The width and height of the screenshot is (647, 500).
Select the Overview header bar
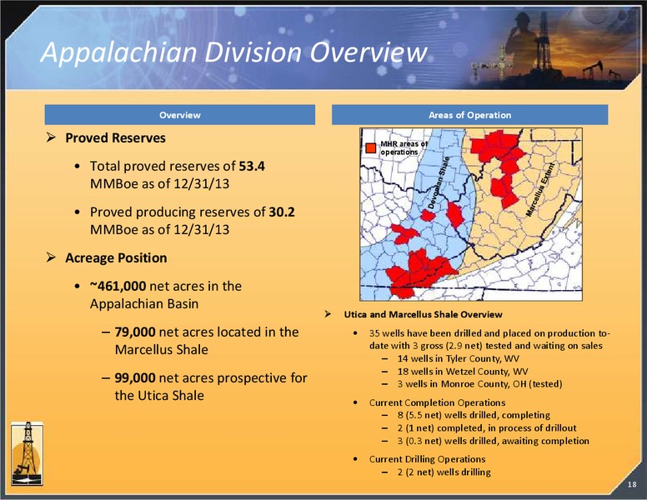180,115
